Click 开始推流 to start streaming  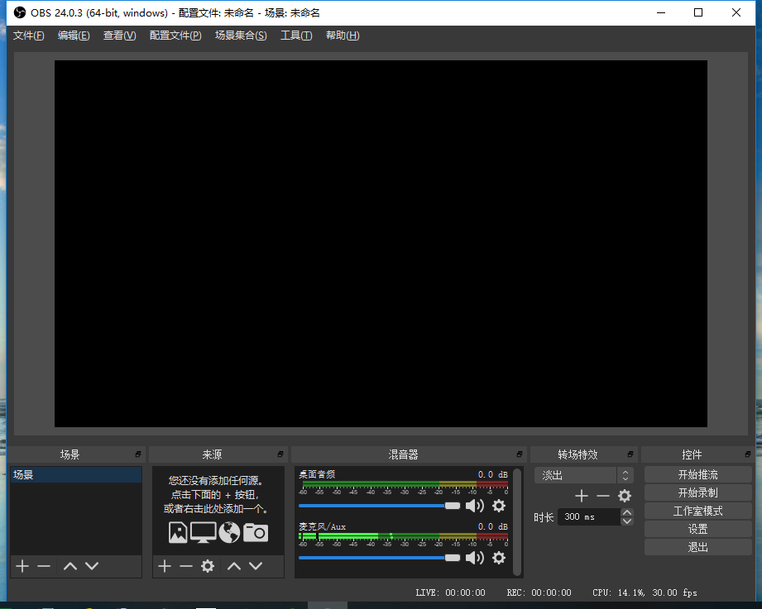tap(697, 474)
